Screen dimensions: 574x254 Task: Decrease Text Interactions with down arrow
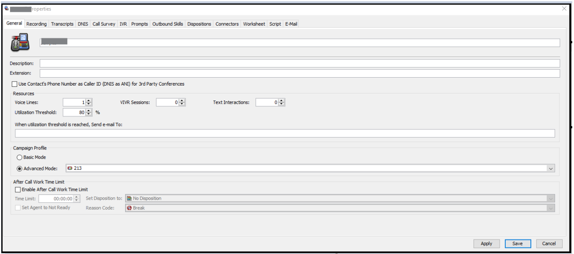pos(281,105)
